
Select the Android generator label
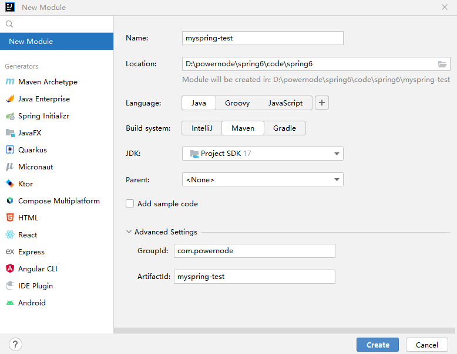click(32, 303)
